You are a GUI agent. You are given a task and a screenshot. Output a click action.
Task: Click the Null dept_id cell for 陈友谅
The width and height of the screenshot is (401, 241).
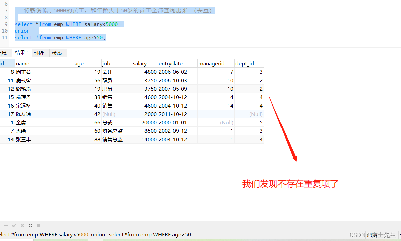tap(249, 114)
